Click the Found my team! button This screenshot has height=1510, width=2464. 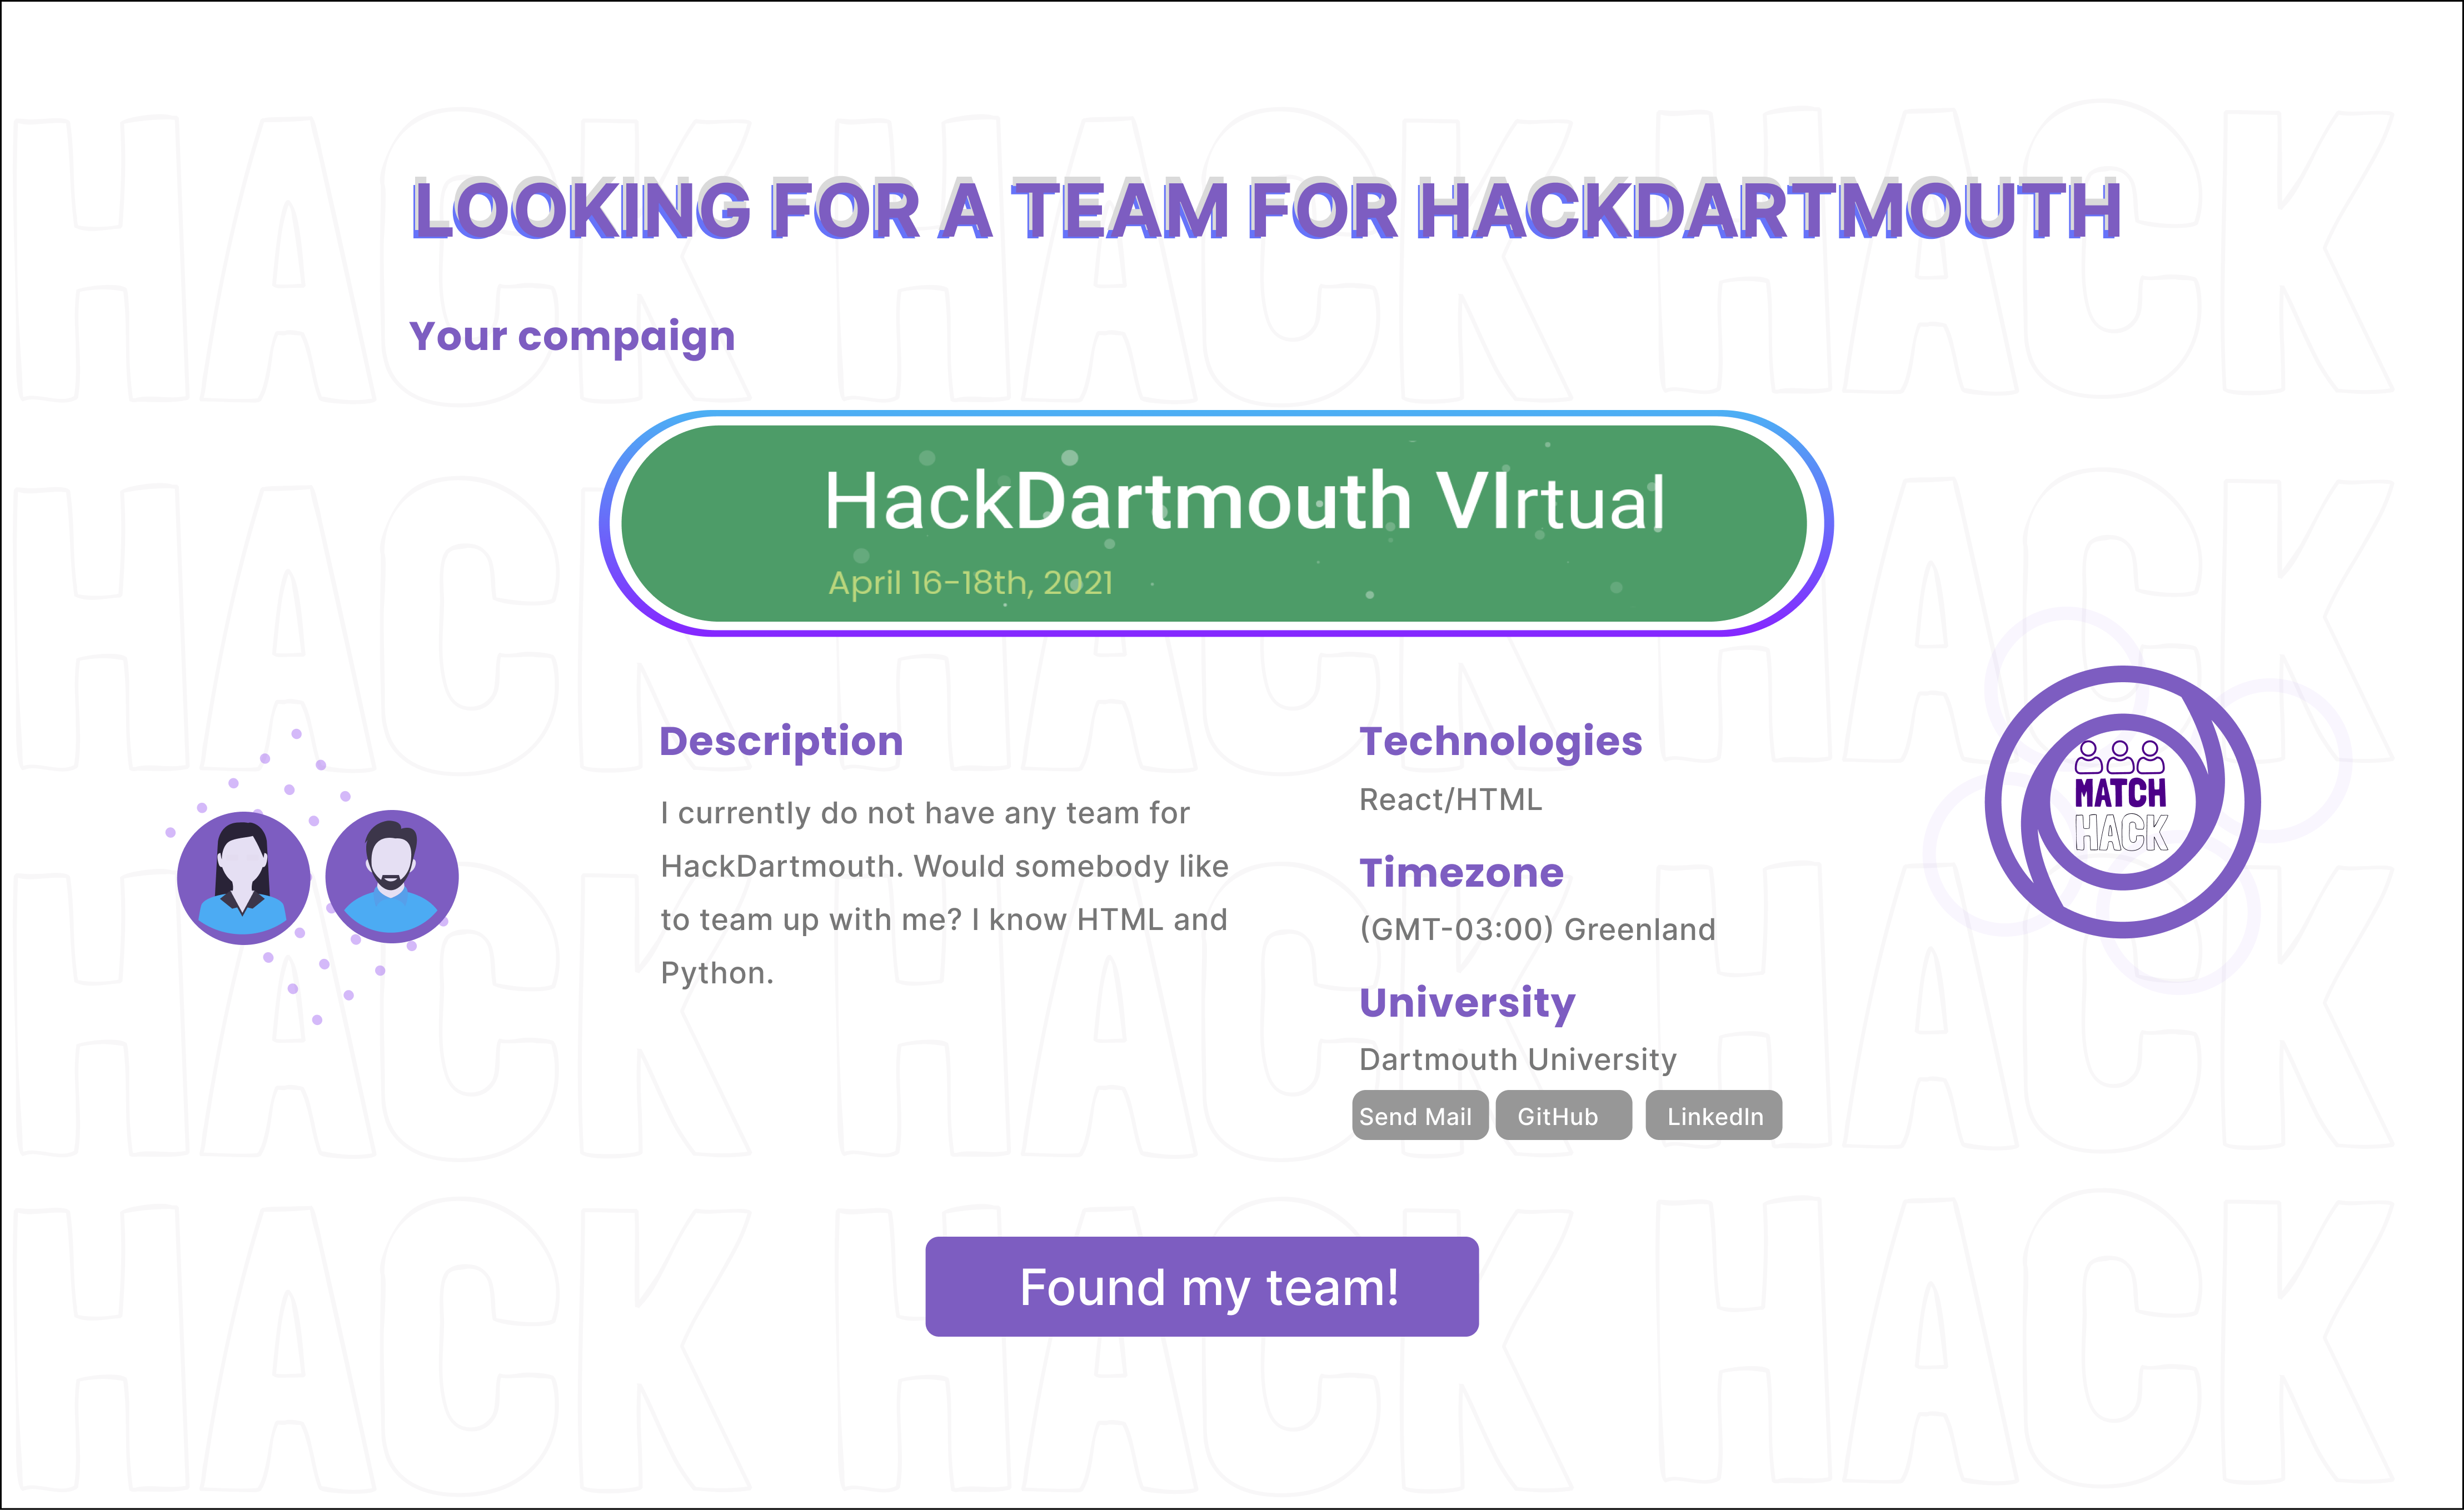pyautogui.click(x=1201, y=1286)
